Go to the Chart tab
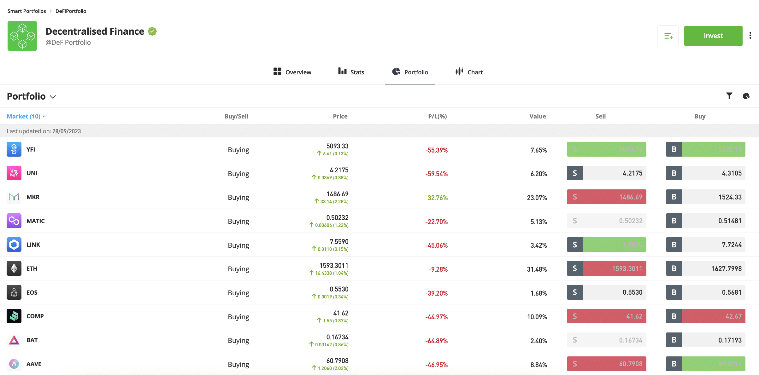 pyautogui.click(x=469, y=72)
